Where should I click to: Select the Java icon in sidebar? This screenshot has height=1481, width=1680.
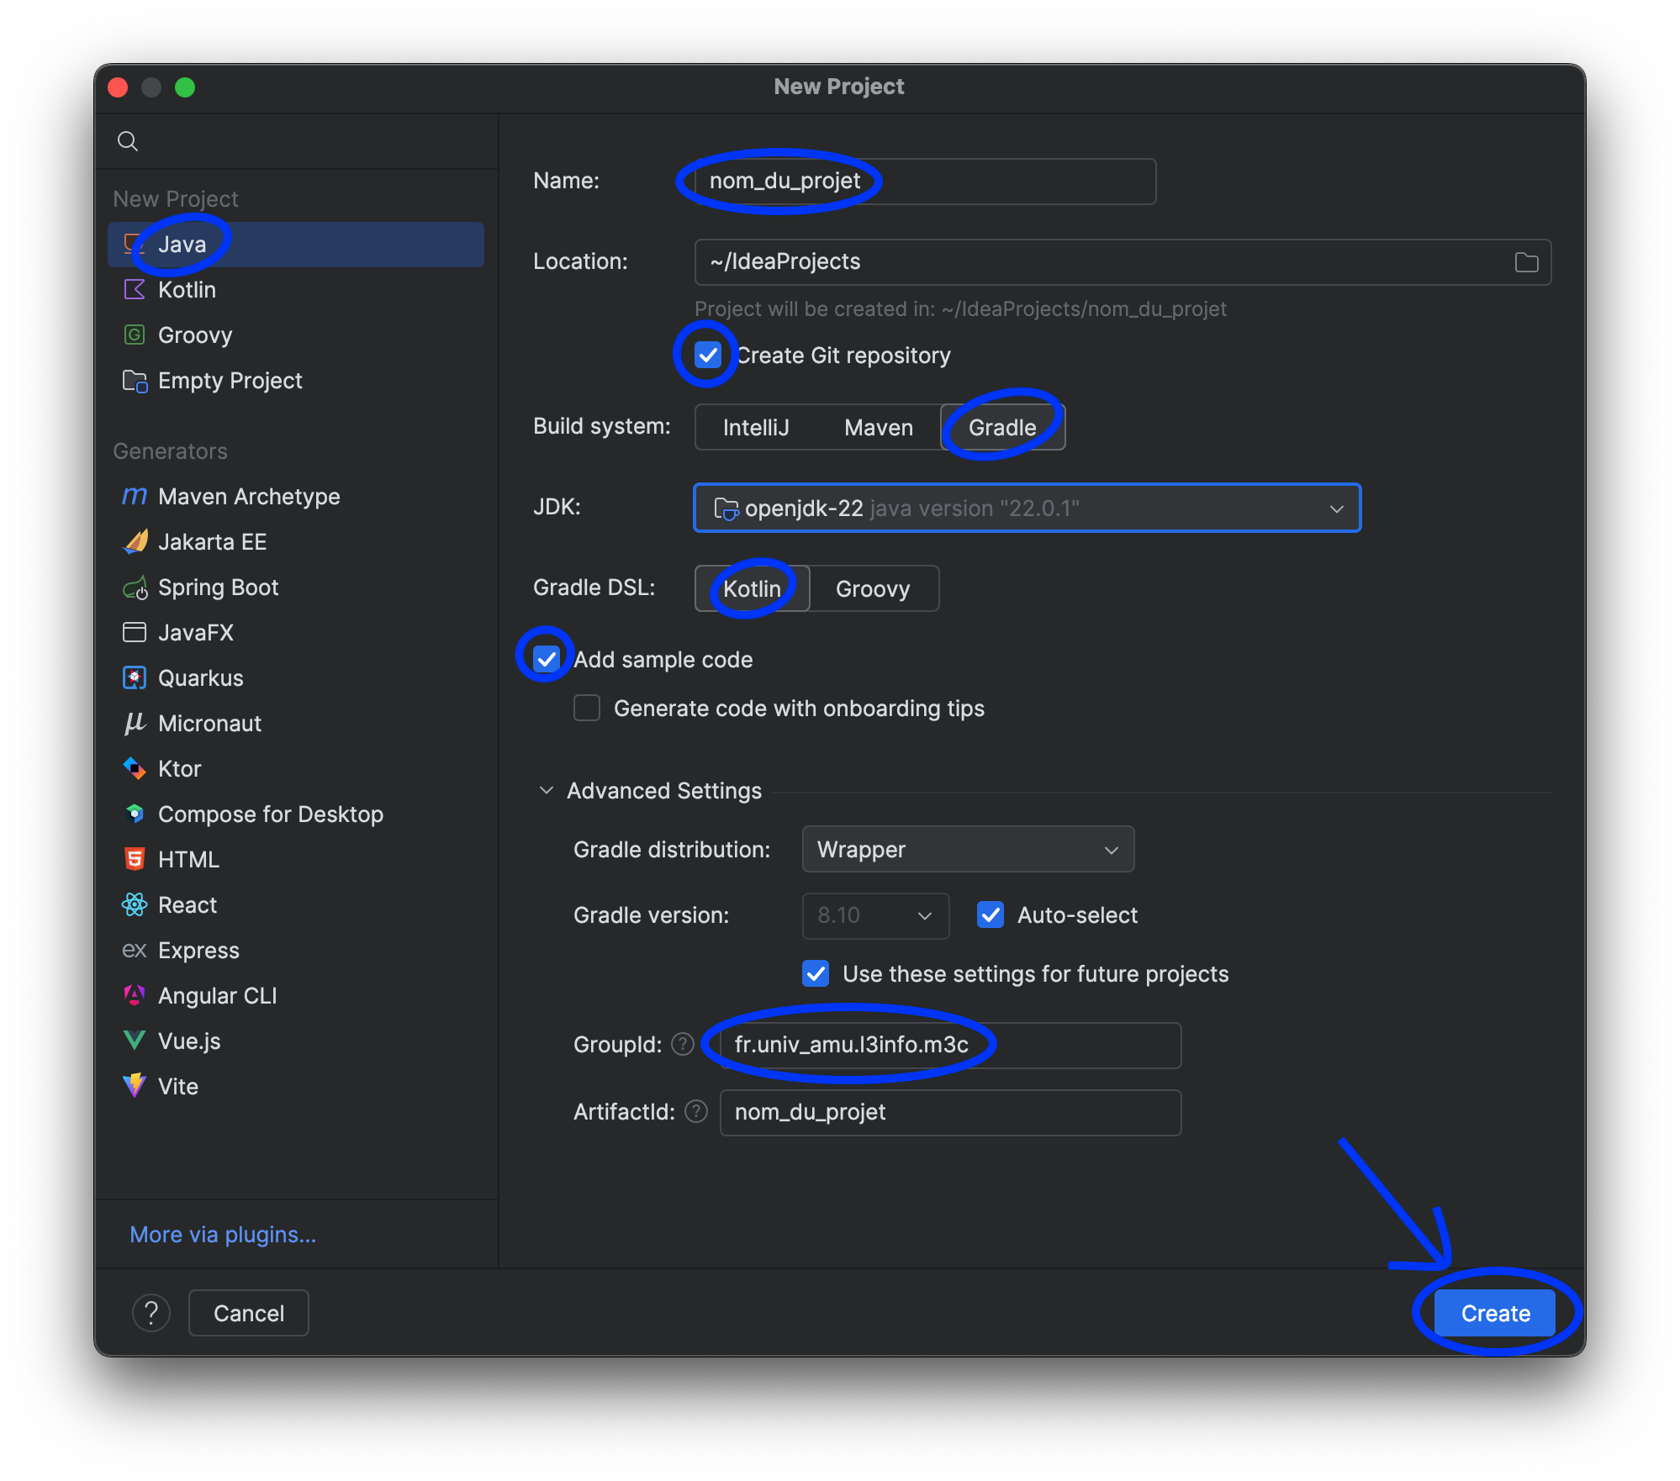pyautogui.click(x=134, y=245)
